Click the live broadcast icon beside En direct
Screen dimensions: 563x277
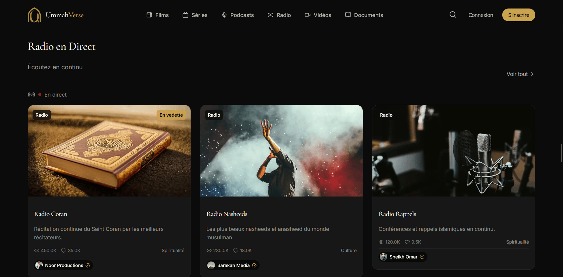tap(31, 95)
